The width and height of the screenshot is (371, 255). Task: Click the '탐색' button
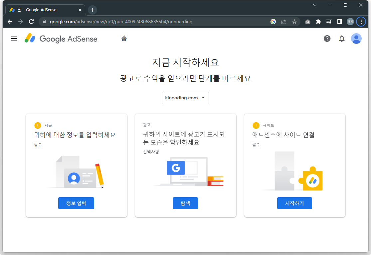(185, 203)
